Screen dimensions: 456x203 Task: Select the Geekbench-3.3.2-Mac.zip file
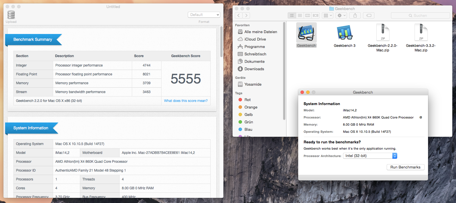click(421, 33)
